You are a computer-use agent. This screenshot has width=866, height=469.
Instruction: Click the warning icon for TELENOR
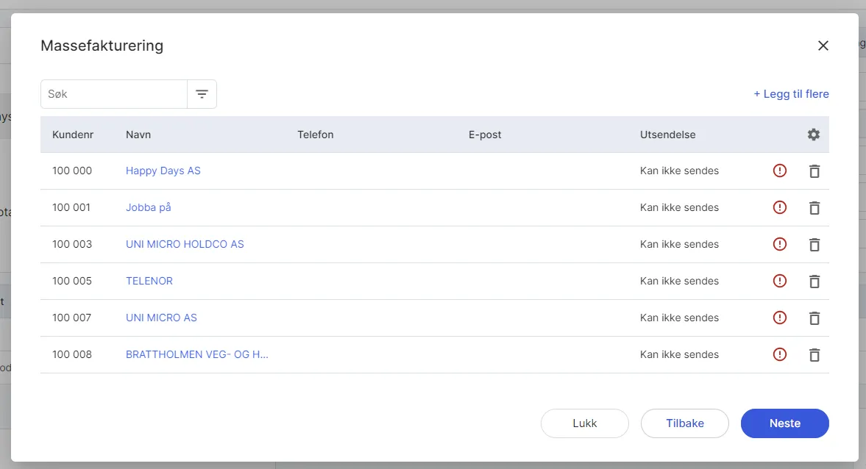pos(780,281)
